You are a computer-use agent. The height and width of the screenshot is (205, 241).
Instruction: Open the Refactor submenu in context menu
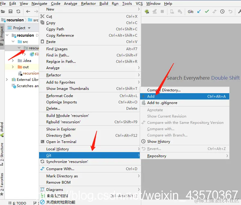pyautogui.click(x=90, y=75)
